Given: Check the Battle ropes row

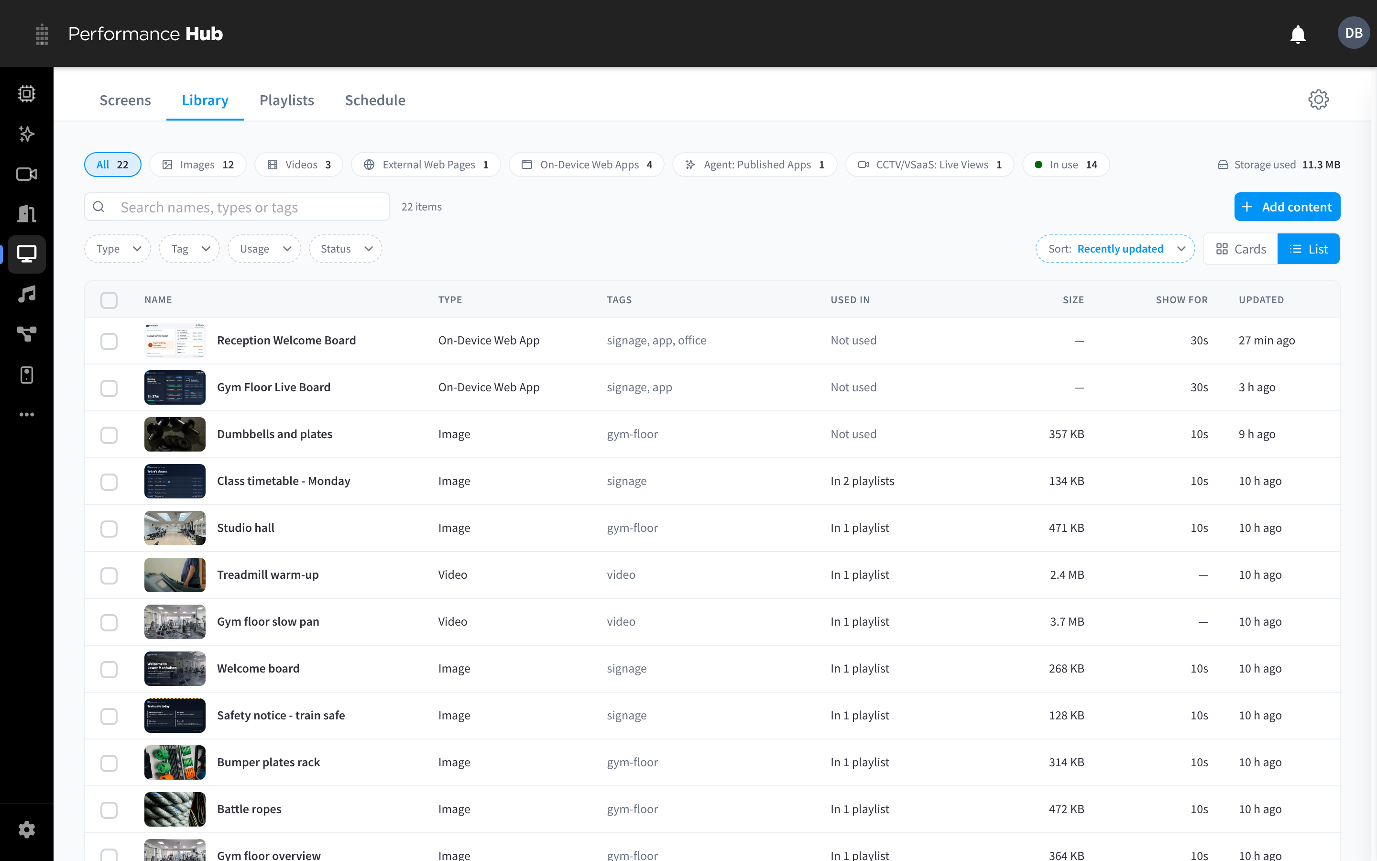Looking at the screenshot, I should 109,810.
